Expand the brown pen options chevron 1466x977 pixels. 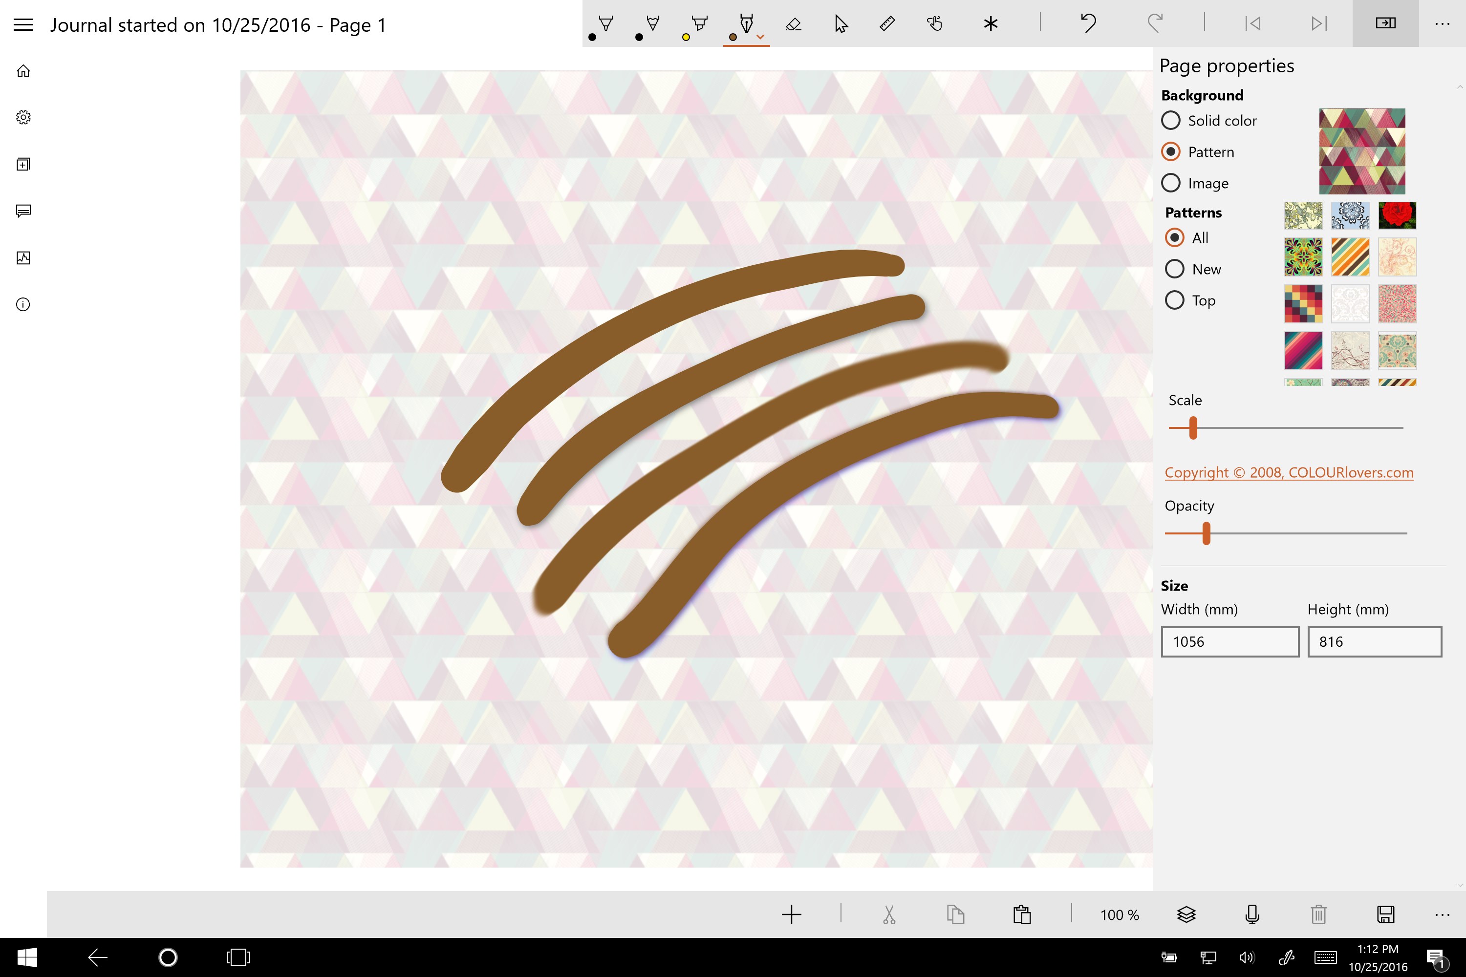[x=760, y=38]
